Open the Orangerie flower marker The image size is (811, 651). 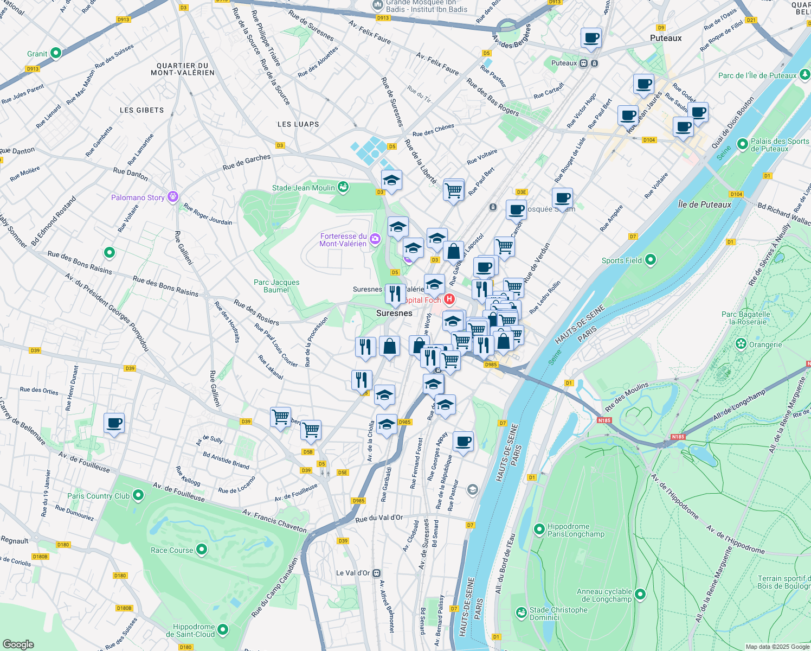741,344
